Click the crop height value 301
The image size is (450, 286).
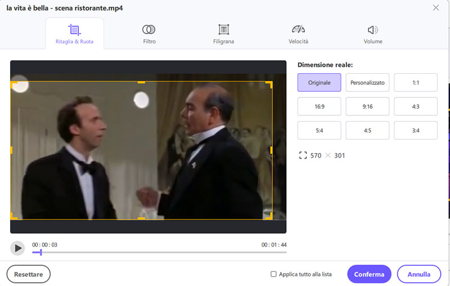tap(340, 155)
